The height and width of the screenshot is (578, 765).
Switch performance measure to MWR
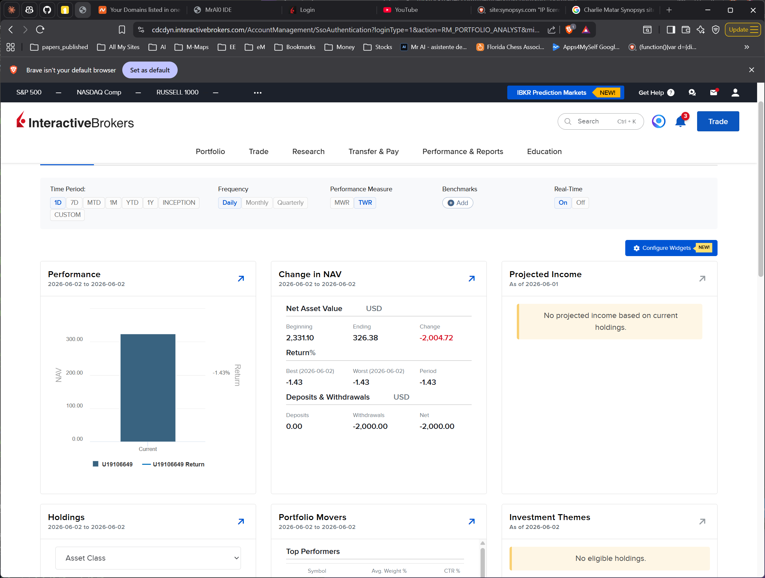coord(342,203)
